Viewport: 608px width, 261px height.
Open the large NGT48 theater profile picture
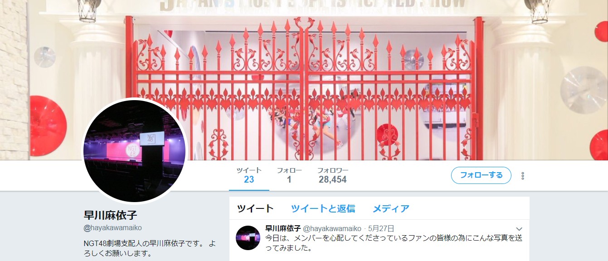134,151
